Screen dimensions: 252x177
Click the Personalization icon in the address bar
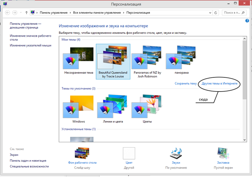[33, 12]
